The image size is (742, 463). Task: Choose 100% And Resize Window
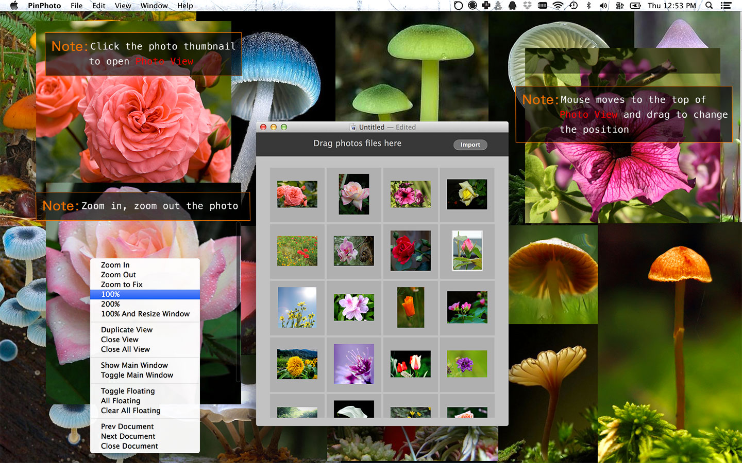145,314
